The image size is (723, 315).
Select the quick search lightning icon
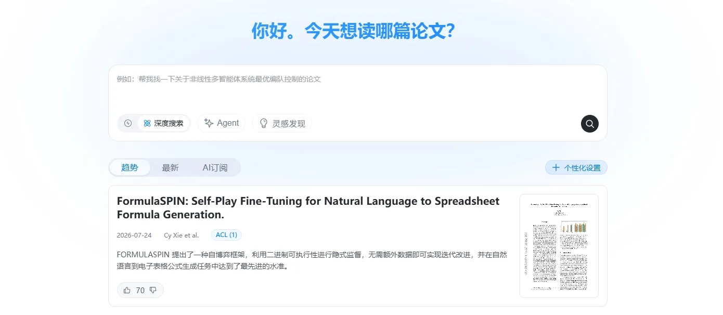[128, 123]
